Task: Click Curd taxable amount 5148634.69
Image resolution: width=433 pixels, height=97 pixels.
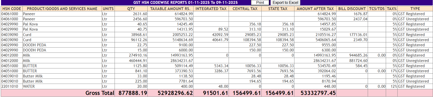Action: pos(182,40)
